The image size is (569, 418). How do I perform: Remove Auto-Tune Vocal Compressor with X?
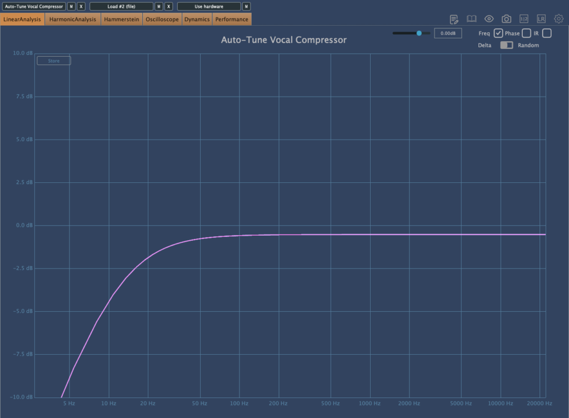pos(81,7)
